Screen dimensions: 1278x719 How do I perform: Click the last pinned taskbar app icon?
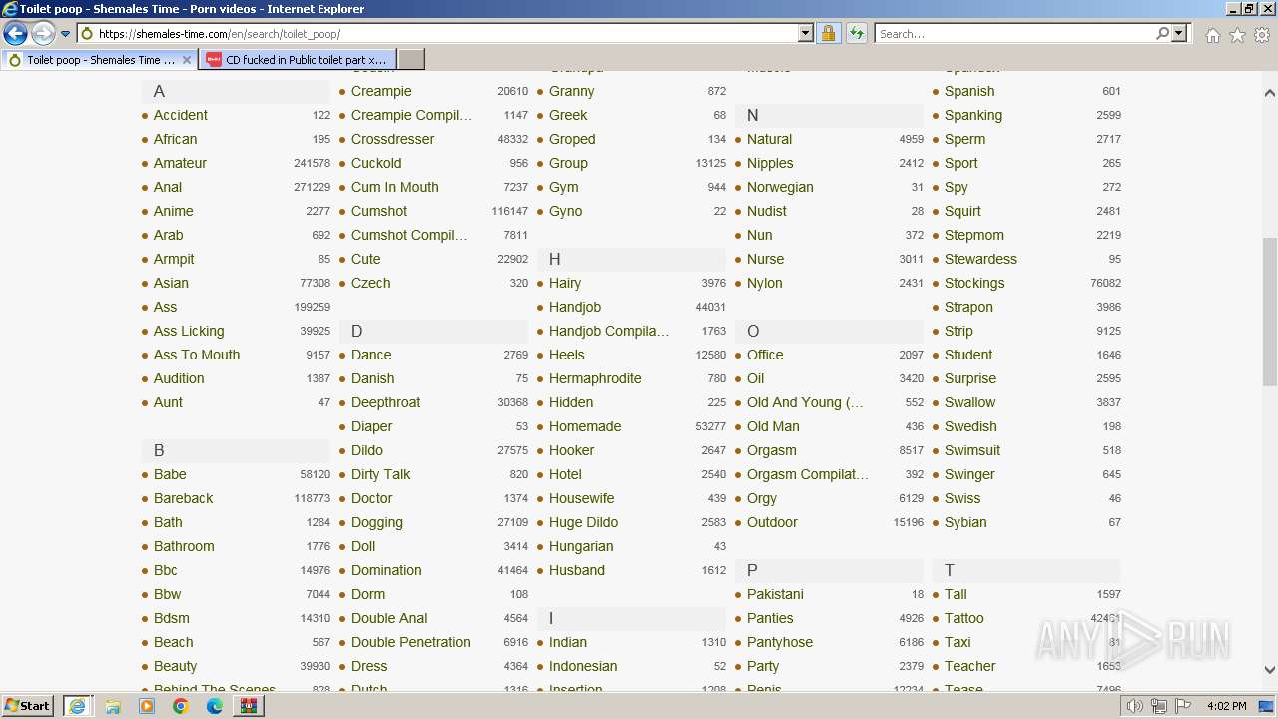pos(249,706)
